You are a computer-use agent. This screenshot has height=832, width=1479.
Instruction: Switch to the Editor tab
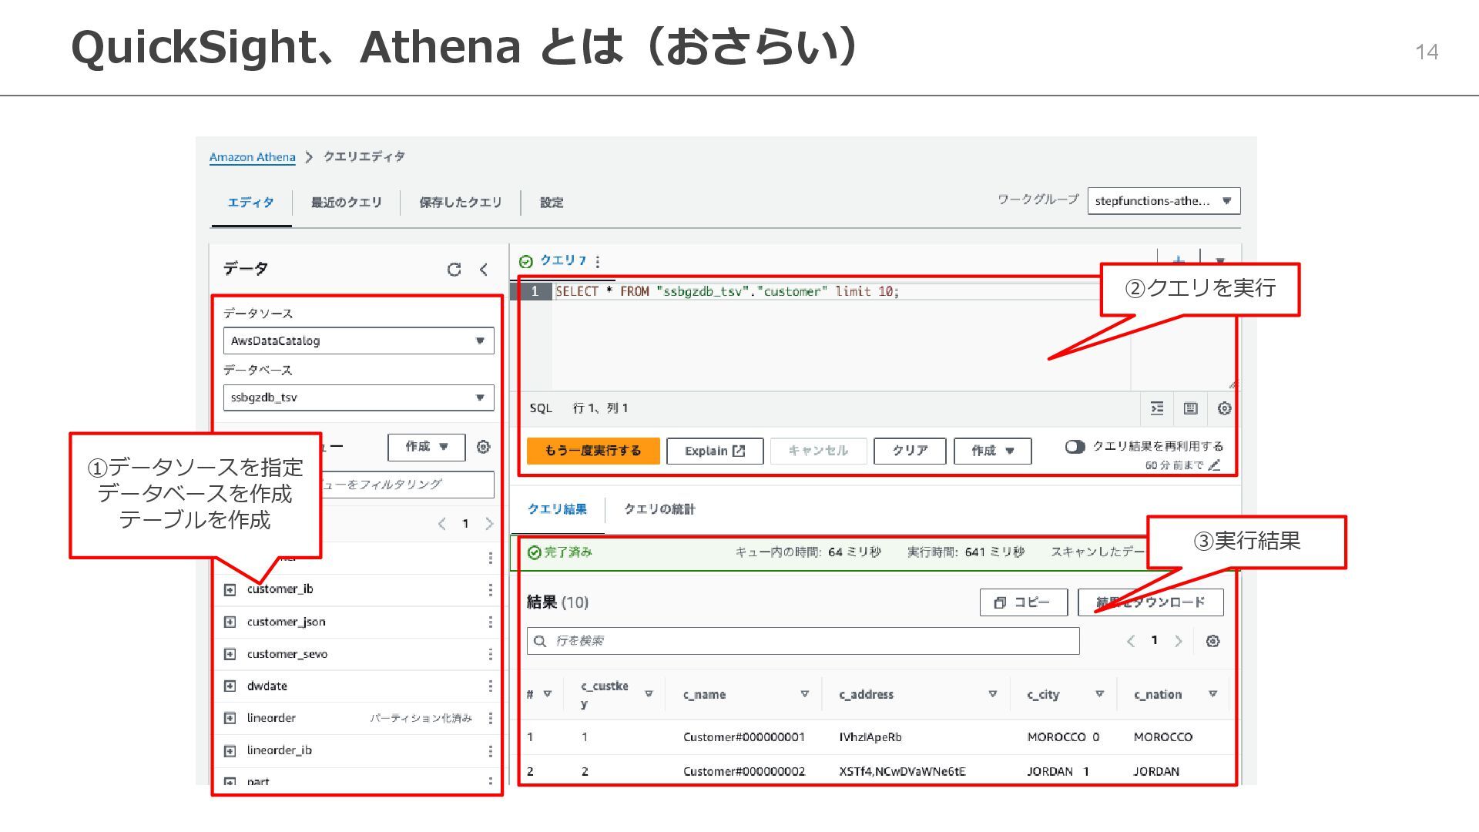(x=250, y=203)
